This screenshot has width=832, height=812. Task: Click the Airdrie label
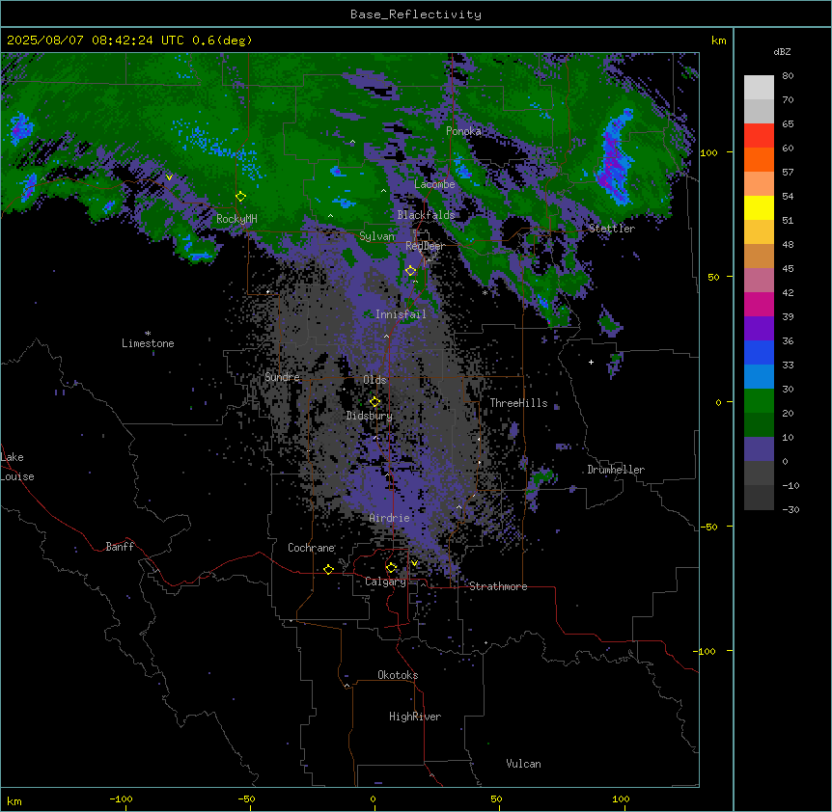tap(390, 518)
